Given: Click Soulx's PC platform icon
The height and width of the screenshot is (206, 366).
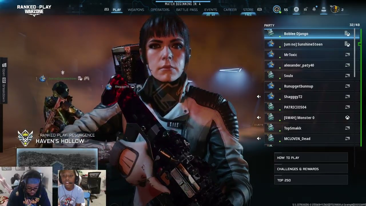Looking at the screenshot, I should tap(347, 76).
